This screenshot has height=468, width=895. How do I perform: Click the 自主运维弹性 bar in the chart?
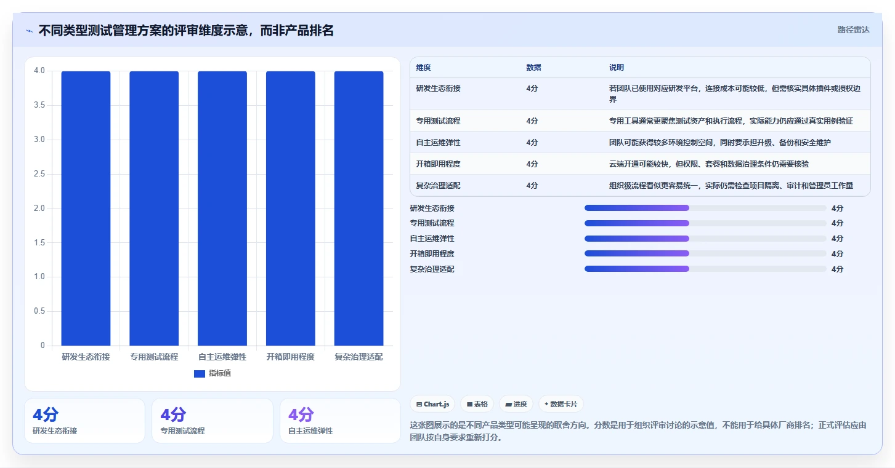point(222,208)
